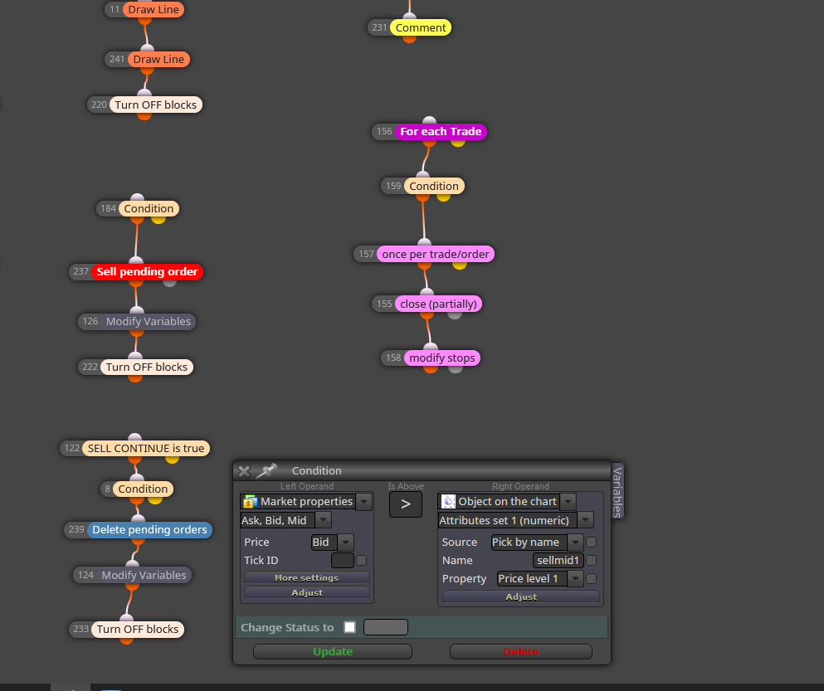Click gray output port of modify stops
The image size is (824, 691).
coord(456,367)
